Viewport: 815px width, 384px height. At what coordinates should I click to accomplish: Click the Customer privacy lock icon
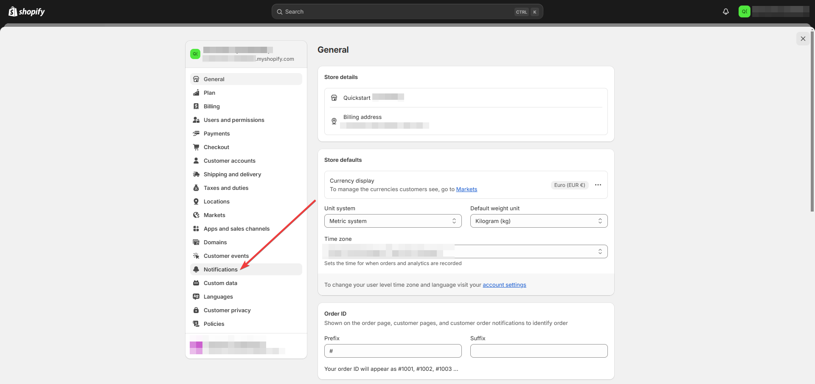coord(196,310)
